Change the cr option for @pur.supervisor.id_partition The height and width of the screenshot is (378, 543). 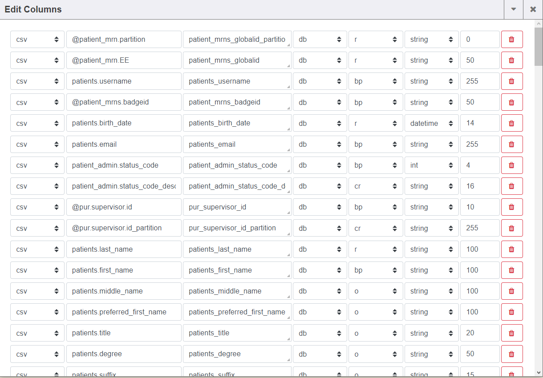pyautogui.click(x=375, y=228)
